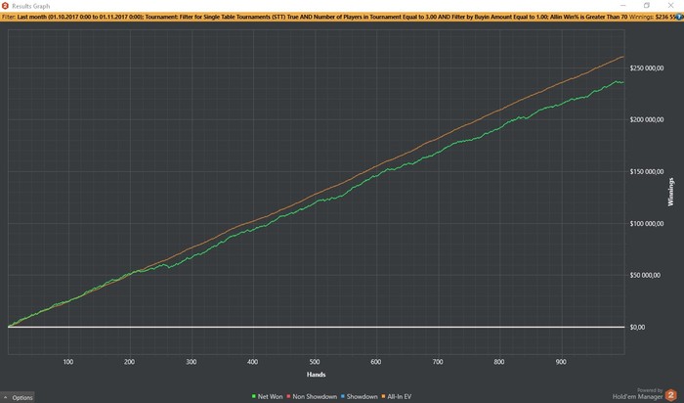684x403 pixels.
Task: Click the 500 hands axis tick label
Action: coord(315,362)
